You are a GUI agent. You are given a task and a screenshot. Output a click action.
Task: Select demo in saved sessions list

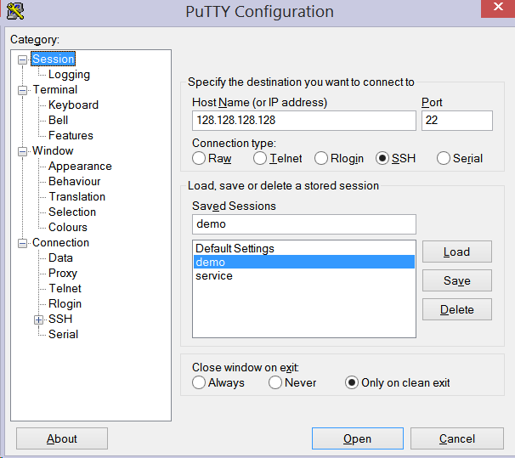pos(303,262)
